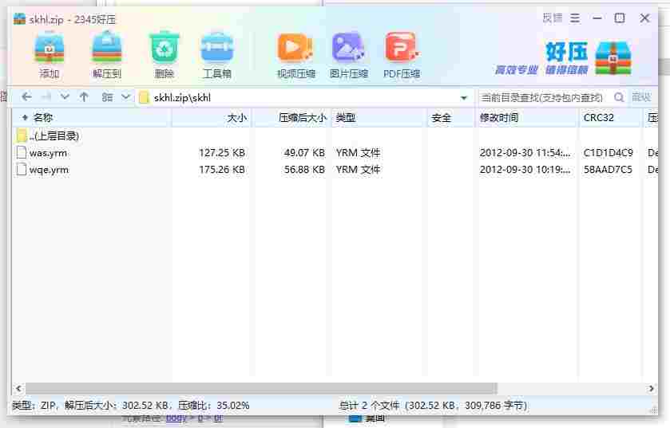Sort by the 名称 column header
Screen dimensions: 670x428
tap(92, 118)
